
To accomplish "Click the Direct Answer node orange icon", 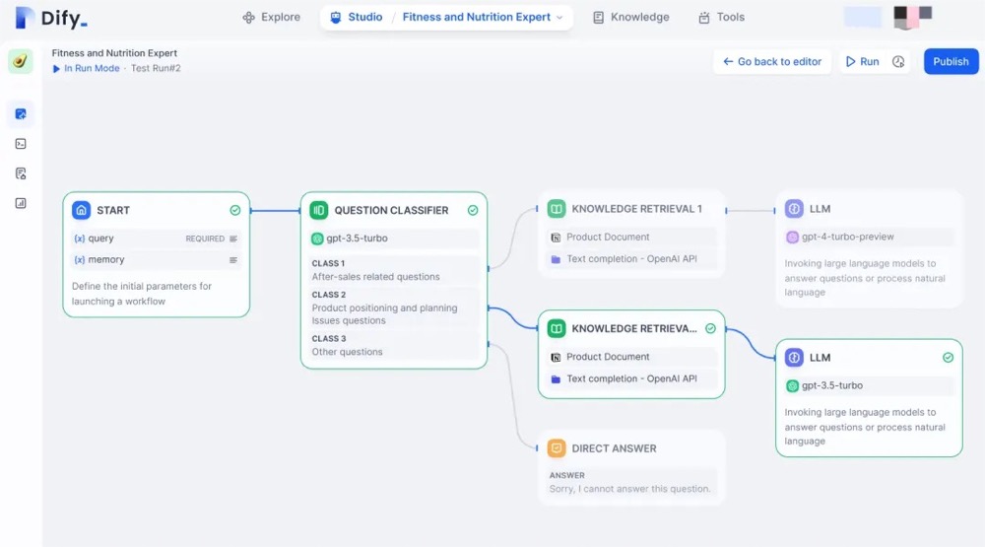I will (557, 448).
